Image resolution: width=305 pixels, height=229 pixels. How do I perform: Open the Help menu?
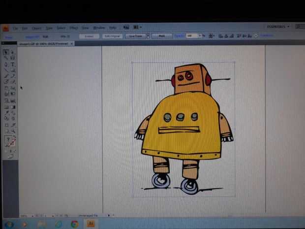click(113, 28)
